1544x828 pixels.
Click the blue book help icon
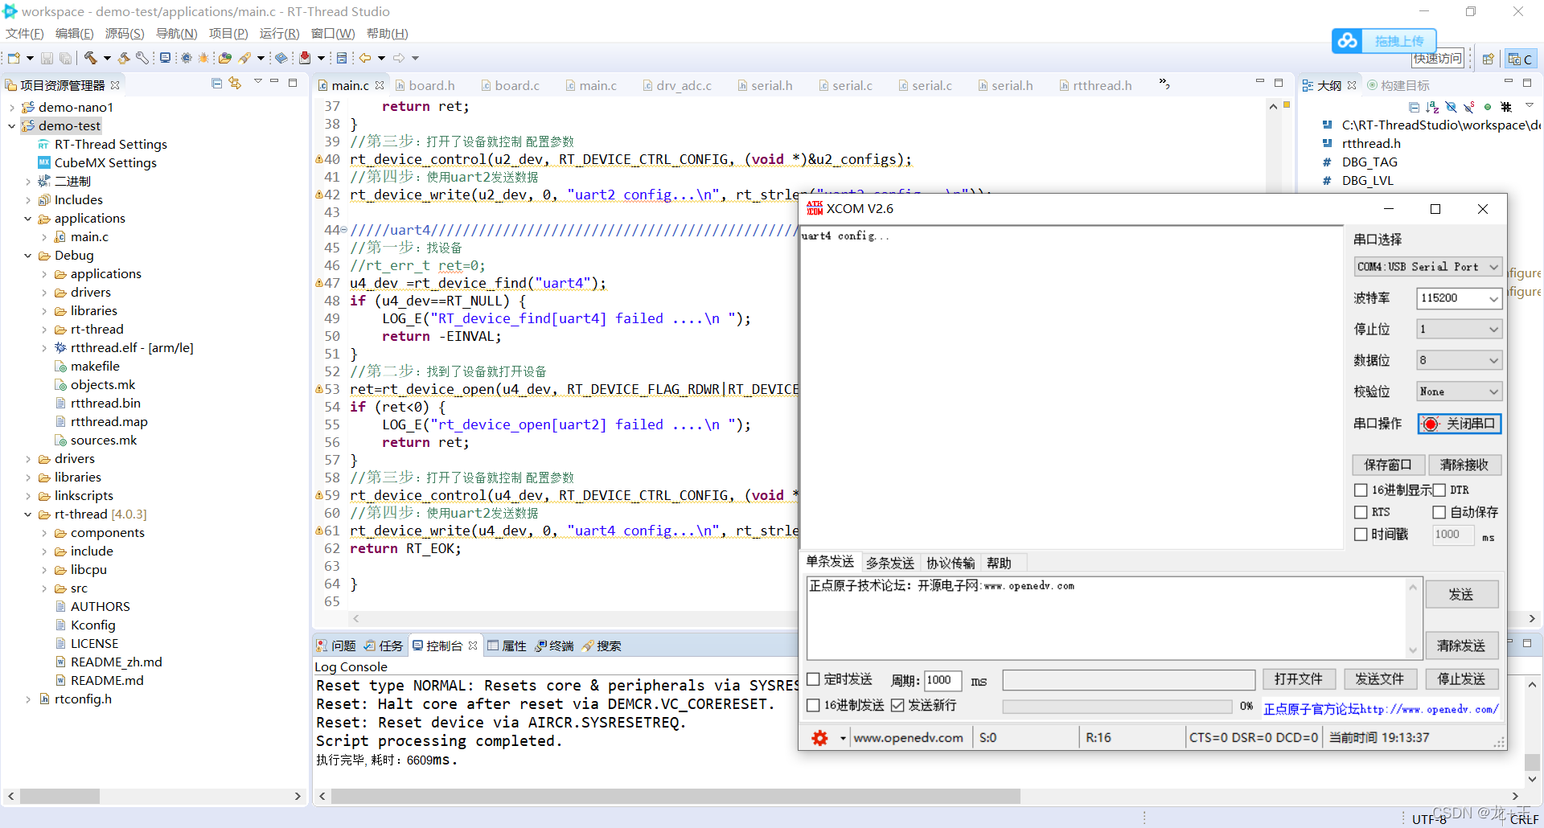(281, 58)
